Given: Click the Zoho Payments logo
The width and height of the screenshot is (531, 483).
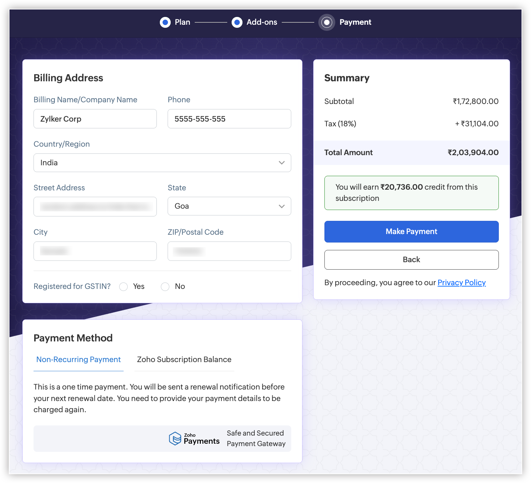Looking at the screenshot, I should click(x=194, y=439).
